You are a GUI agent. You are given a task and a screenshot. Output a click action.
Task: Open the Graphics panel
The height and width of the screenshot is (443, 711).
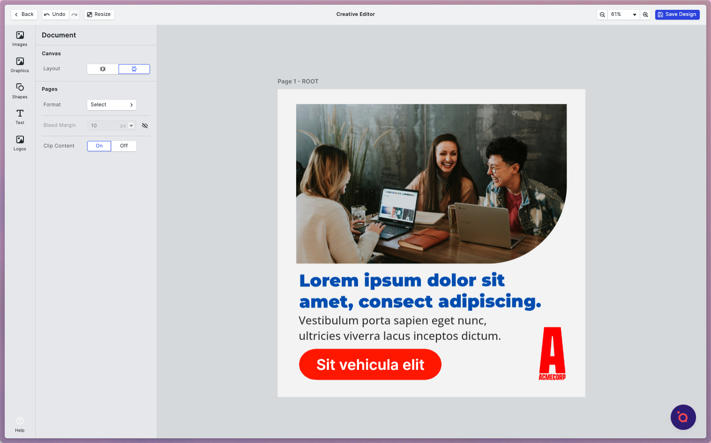[20, 65]
